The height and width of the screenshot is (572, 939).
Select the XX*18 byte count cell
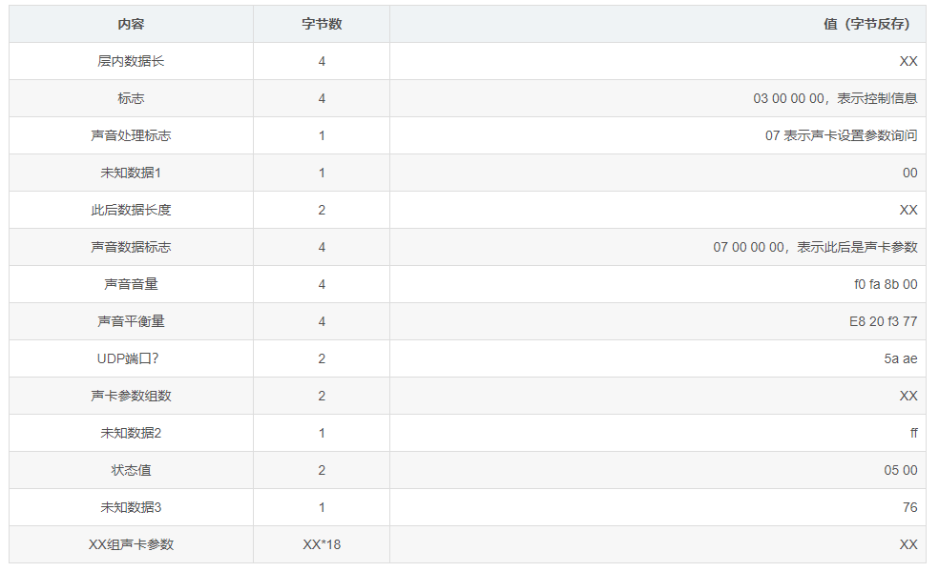[x=322, y=544]
